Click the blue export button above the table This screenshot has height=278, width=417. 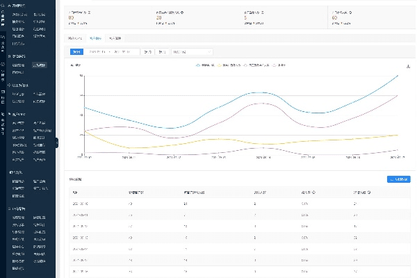point(398,179)
